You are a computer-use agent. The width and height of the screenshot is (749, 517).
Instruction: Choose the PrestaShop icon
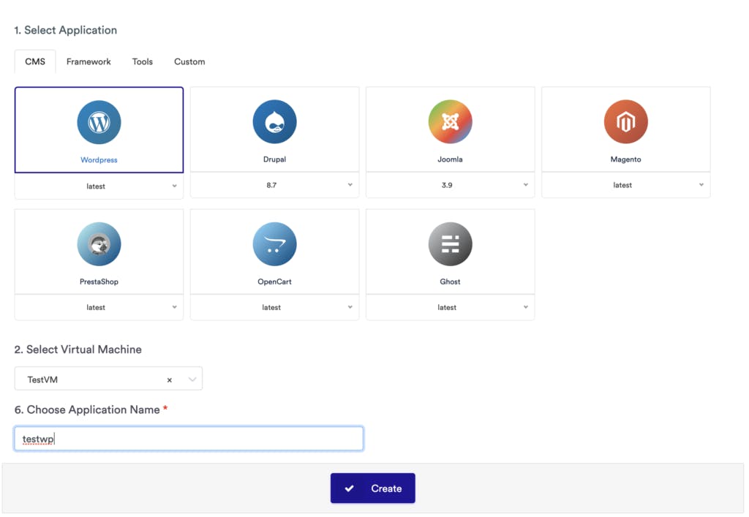[99, 244]
